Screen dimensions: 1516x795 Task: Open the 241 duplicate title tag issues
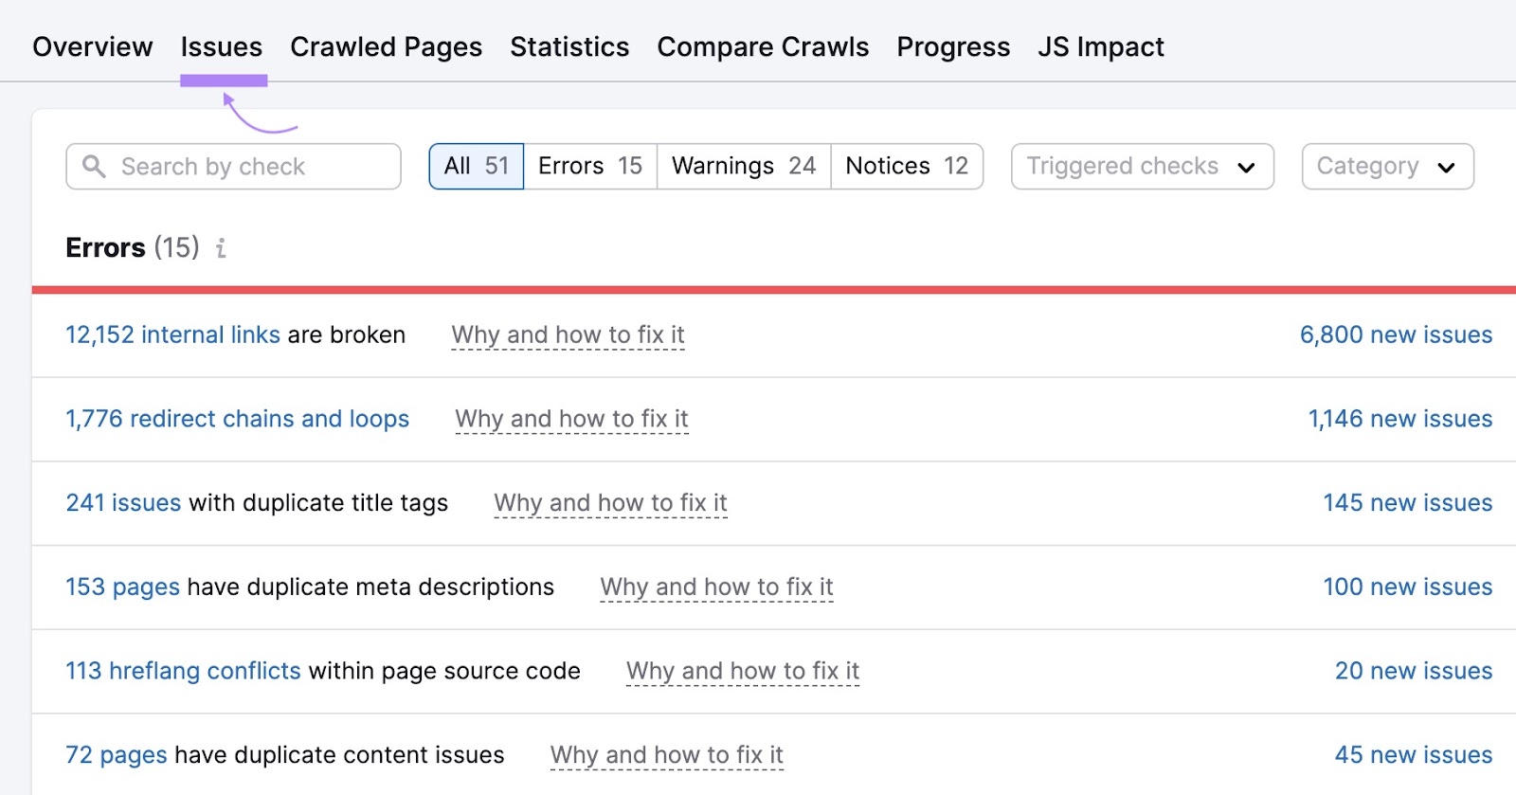(123, 503)
